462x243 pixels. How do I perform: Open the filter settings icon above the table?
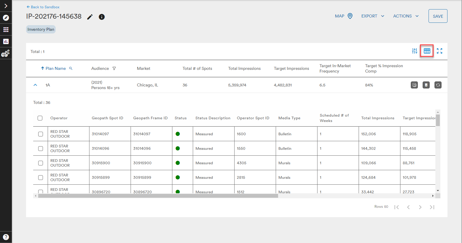click(414, 51)
